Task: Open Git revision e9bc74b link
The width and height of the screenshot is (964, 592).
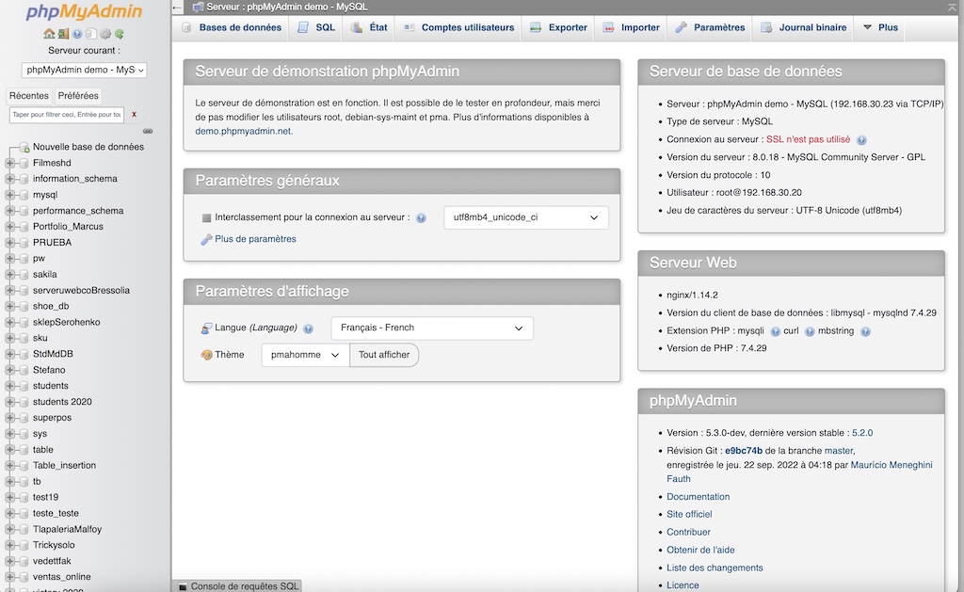Action: pyautogui.click(x=744, y=451)
